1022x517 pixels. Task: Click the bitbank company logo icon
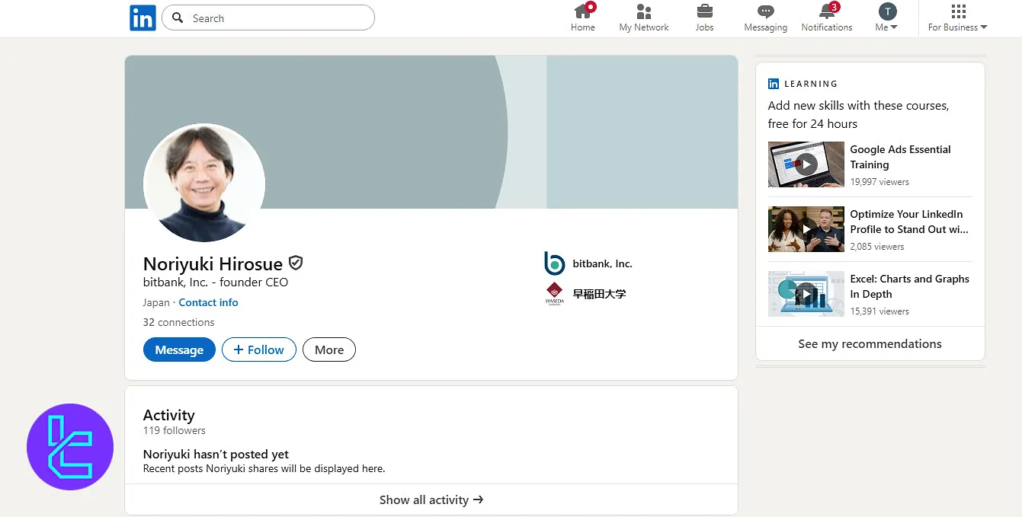point(555,263)
